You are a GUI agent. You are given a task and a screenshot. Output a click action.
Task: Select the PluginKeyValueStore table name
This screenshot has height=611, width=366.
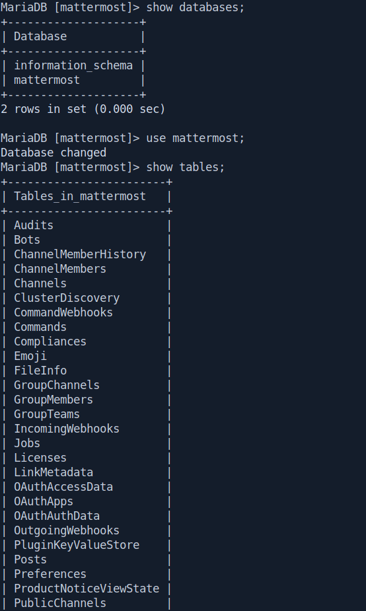pyautogui.click(x=77, y=545)
